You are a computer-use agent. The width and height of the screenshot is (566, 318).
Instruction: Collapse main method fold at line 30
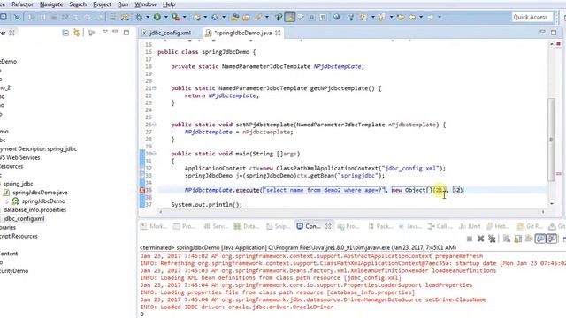tap(155, 154)
